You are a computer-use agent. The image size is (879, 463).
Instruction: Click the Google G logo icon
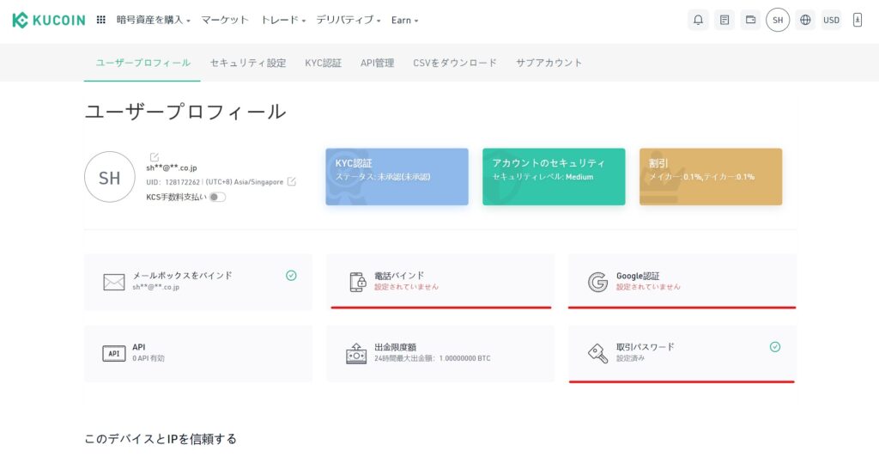[x=597, y=282]
